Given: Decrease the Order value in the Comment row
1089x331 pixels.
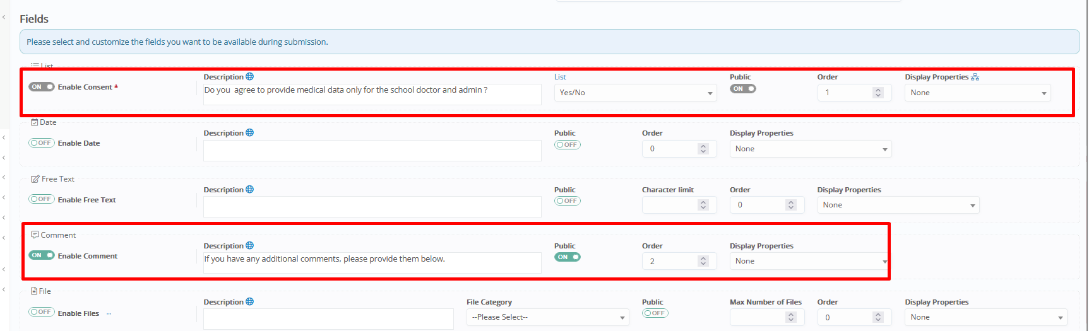Looking at the screenshot, I should [703, 264].
